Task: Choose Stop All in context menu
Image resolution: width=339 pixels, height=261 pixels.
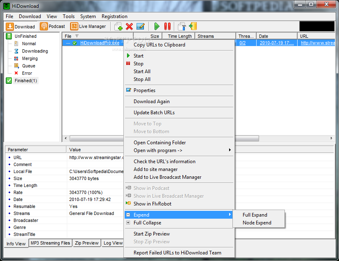Action: [179, 79]
